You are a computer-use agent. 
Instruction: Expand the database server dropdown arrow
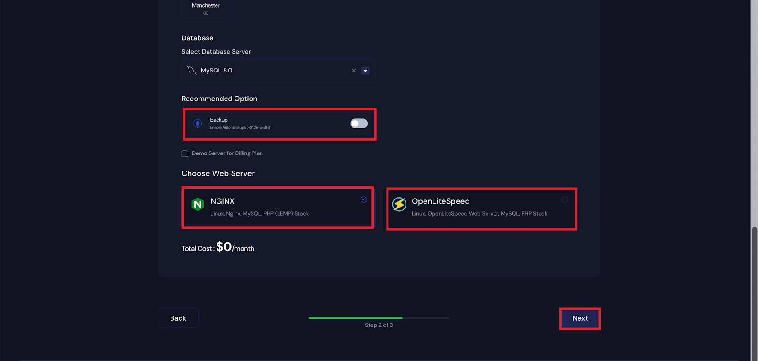click(365, 71)
